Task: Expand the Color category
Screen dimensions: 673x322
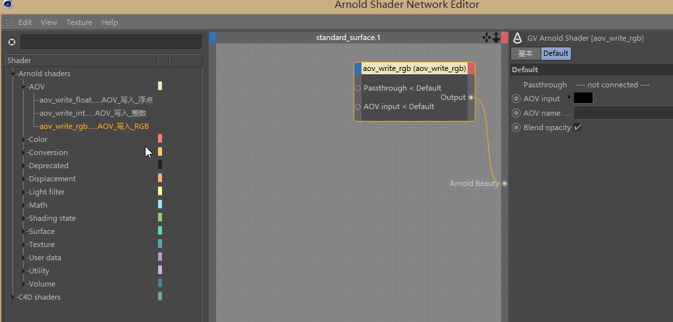Action: tap(24, 139)
